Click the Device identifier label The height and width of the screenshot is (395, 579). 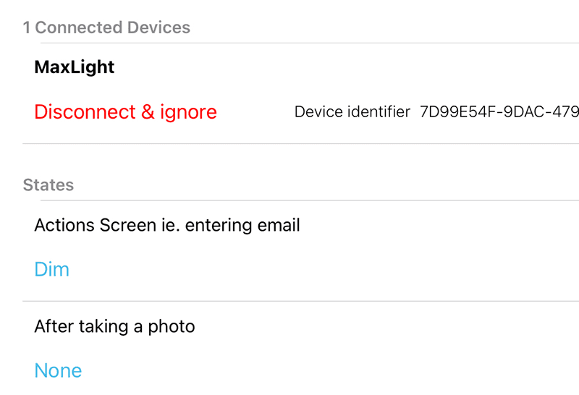click(352, 112)
